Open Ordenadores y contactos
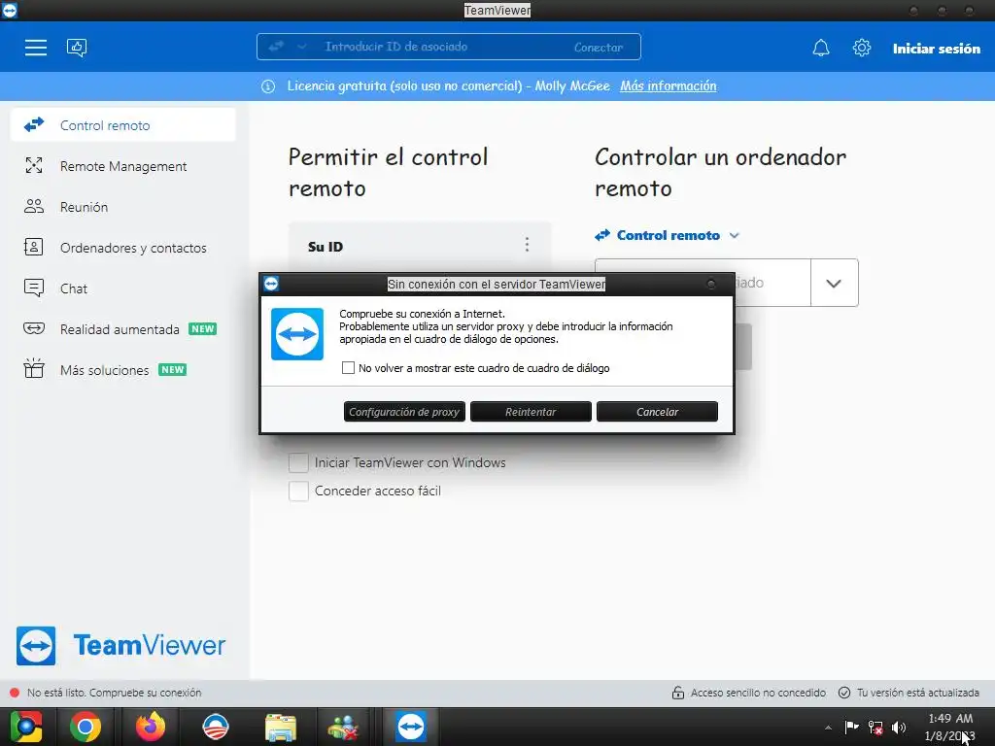Image resolution: width=995 pixels, height=746 pixels. (x=123, y=247)
